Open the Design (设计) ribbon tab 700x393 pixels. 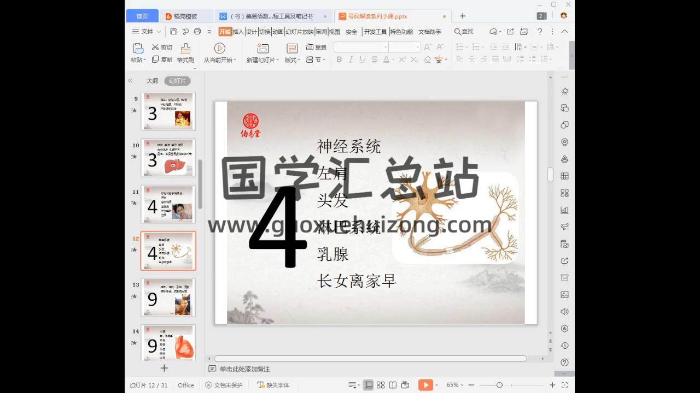point(251,32)
